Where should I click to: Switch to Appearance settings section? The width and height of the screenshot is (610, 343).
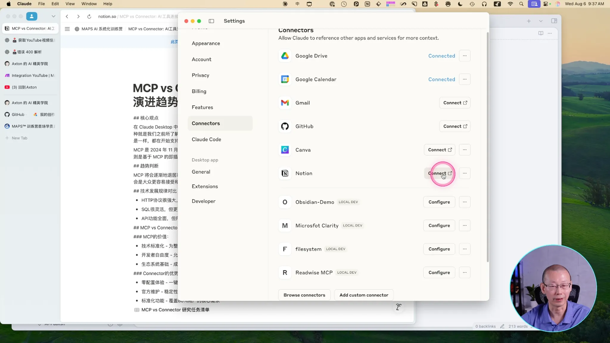[206, 43]
